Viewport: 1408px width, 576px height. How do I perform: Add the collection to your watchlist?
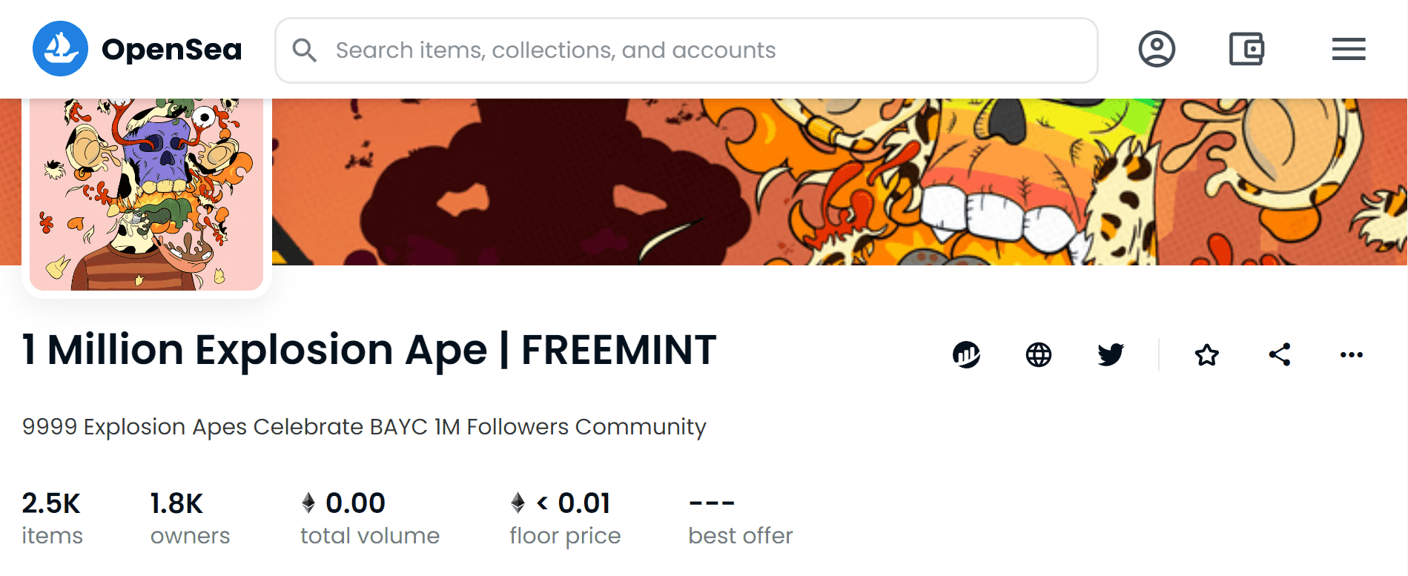pos(1206,354)
